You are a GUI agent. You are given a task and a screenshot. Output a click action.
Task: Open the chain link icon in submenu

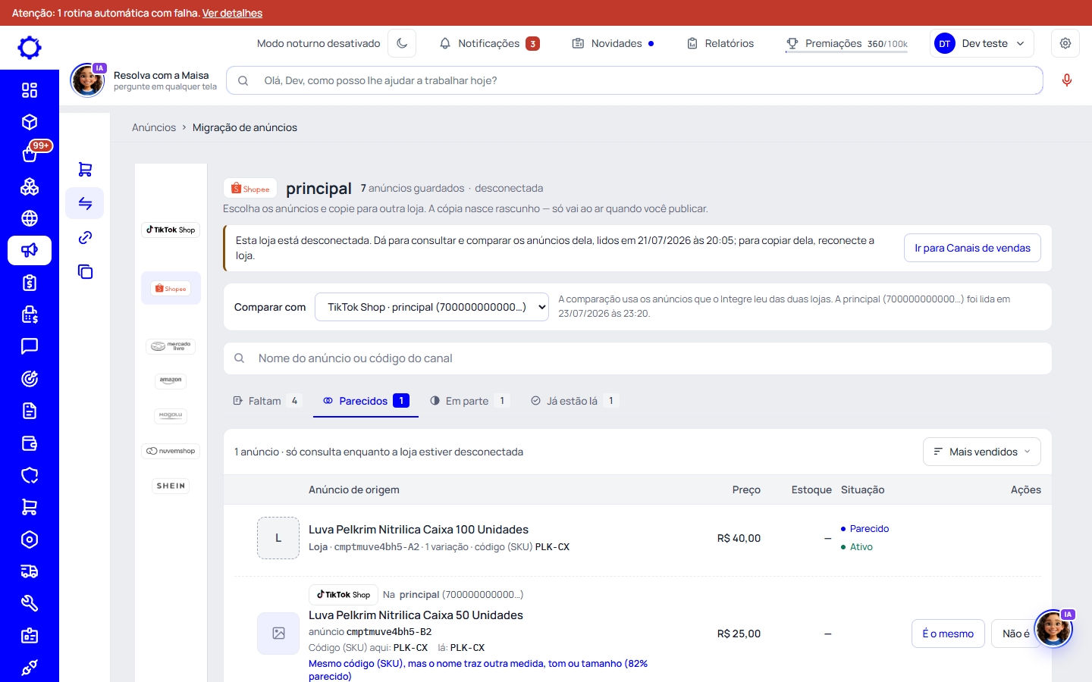(x=85, y=237)
